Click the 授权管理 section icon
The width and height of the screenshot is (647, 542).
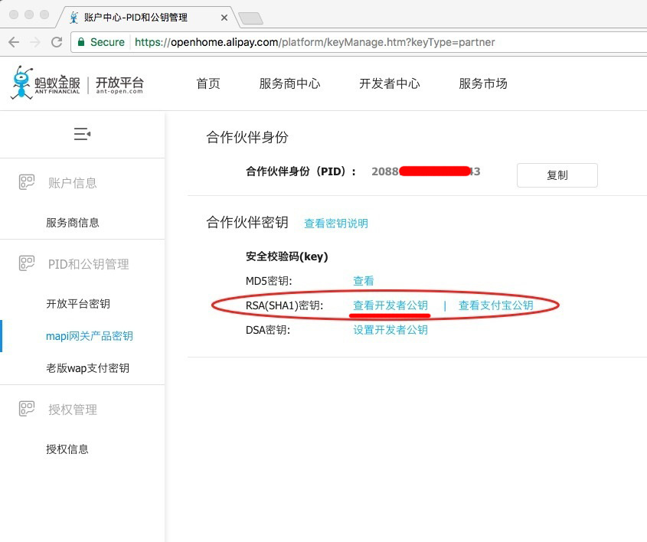click(x=27, y=410)
